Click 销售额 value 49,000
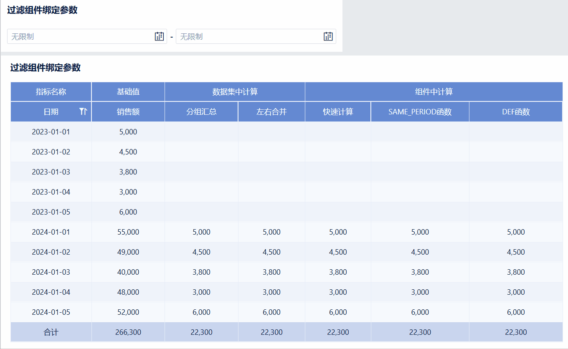This screenshot has width=568, height=349. click(128, 252)
